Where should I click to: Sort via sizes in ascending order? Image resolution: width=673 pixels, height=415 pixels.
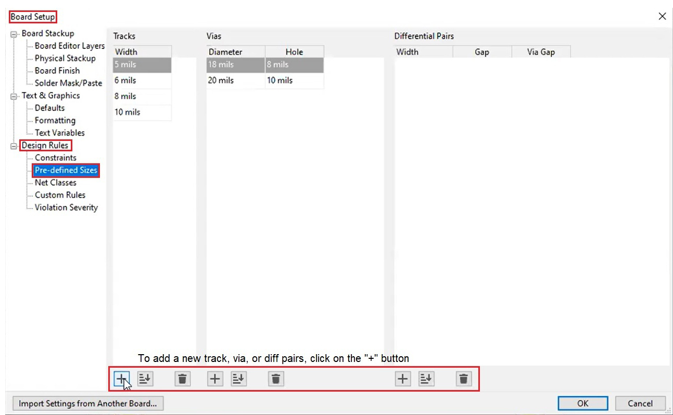[239, 379]
